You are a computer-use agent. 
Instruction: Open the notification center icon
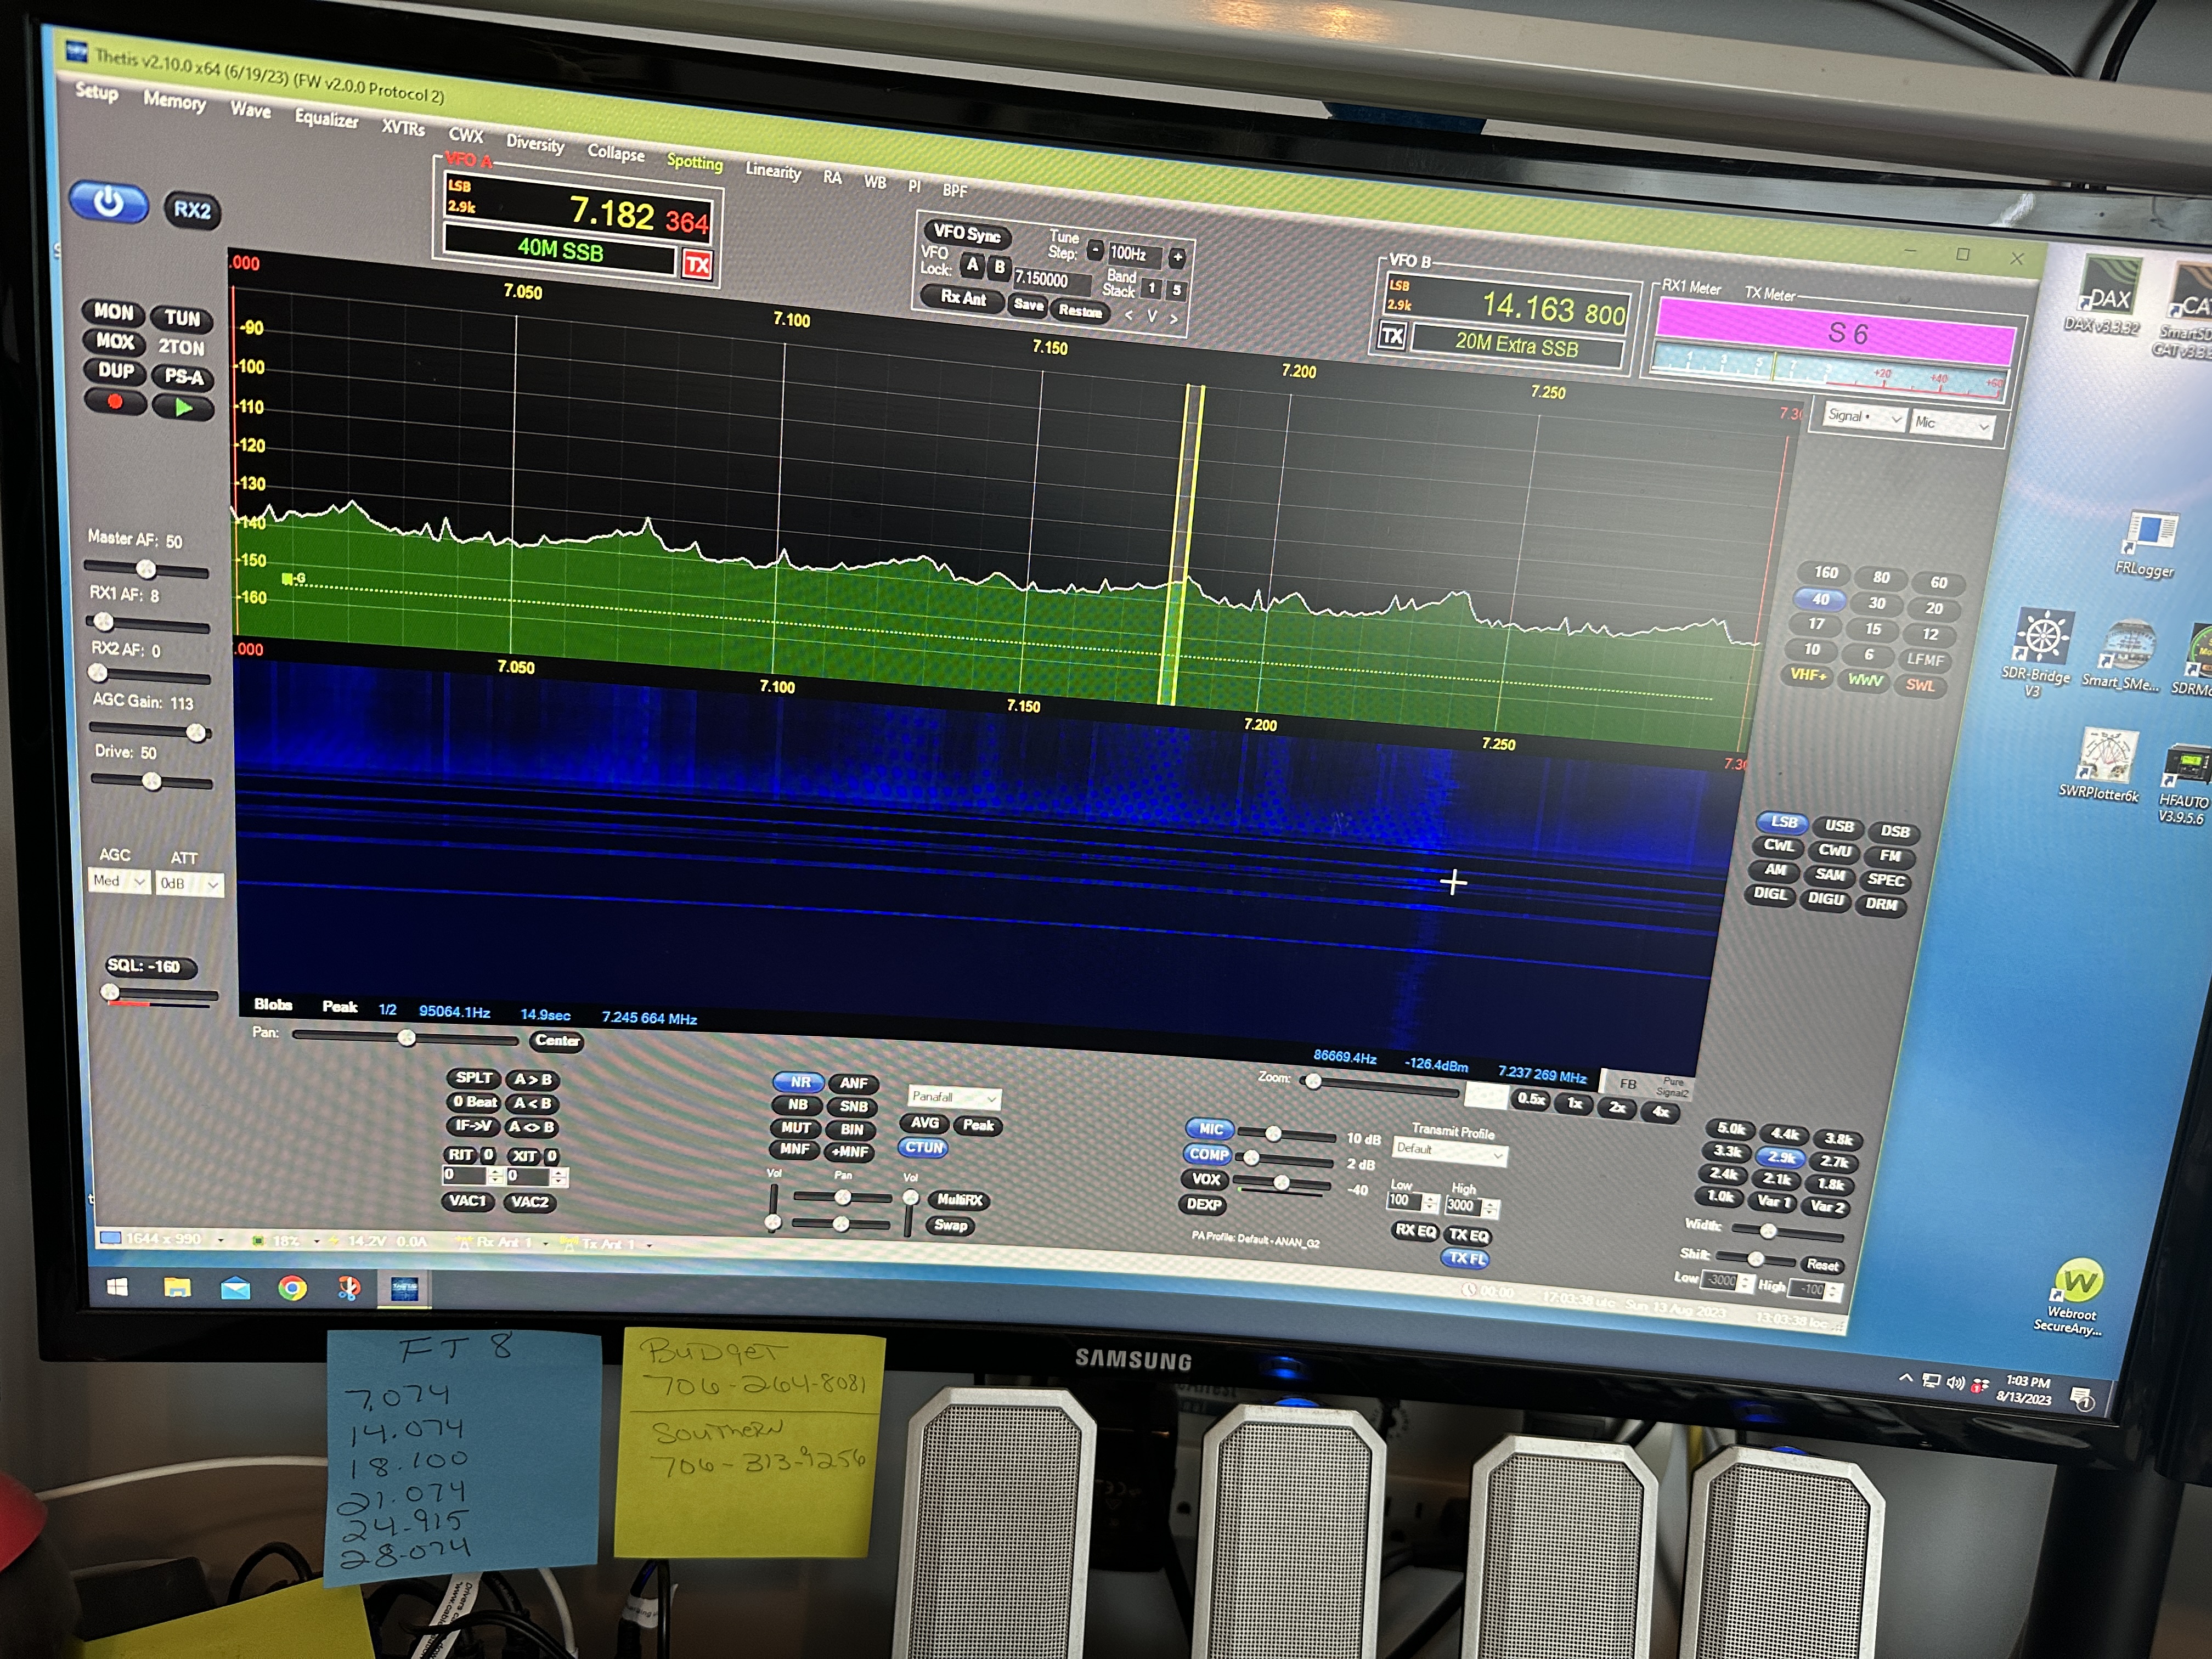point(2081,1398)
